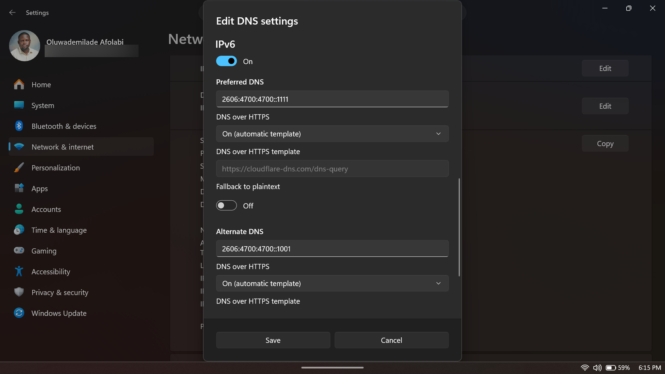Viewport: 665px width, 374px height.
Task: Select Time & language from sidebar
Action: coord(59,230)
